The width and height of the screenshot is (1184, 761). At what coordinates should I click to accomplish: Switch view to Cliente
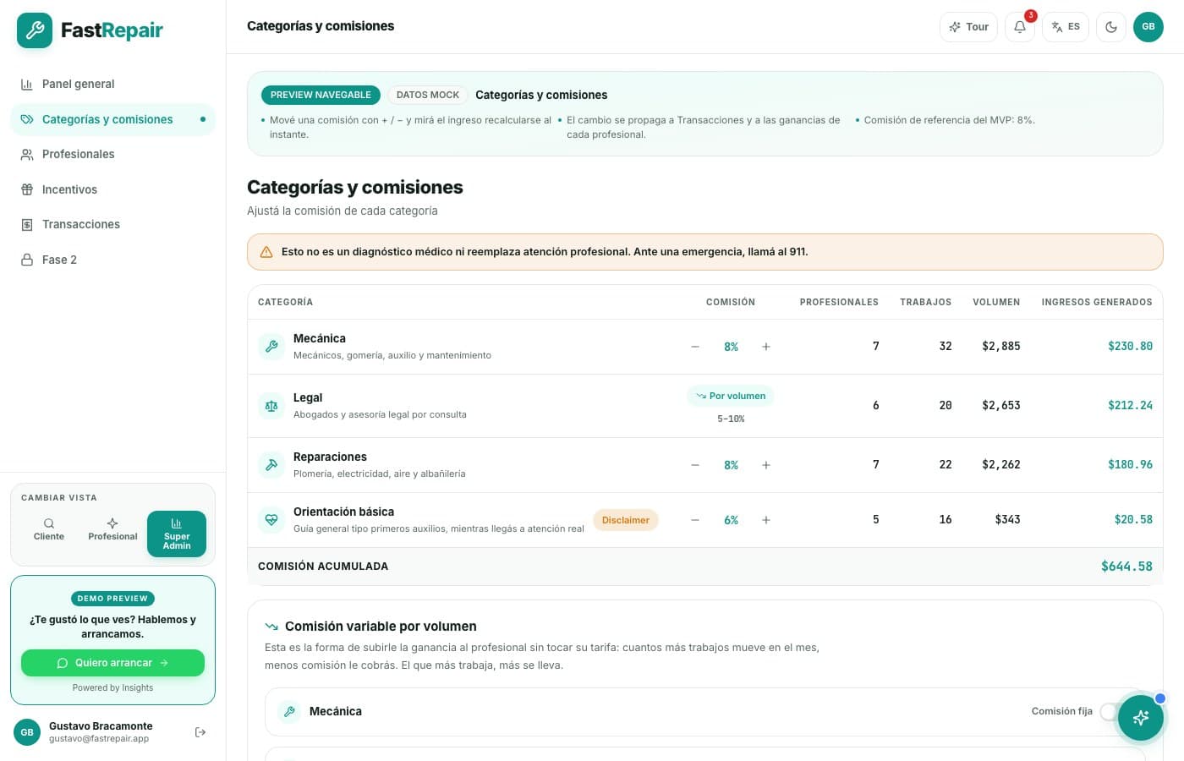[x=49, y=529]
